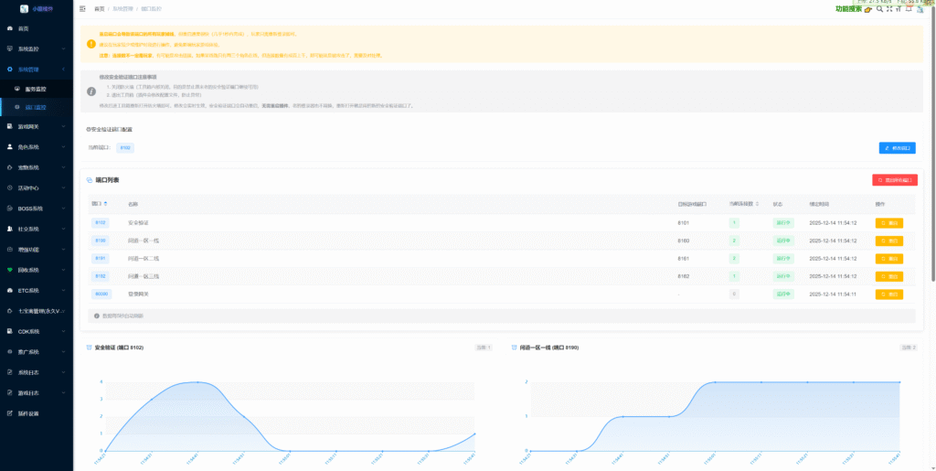Select 端口监控 submenu item

click(x=36, y=107)
